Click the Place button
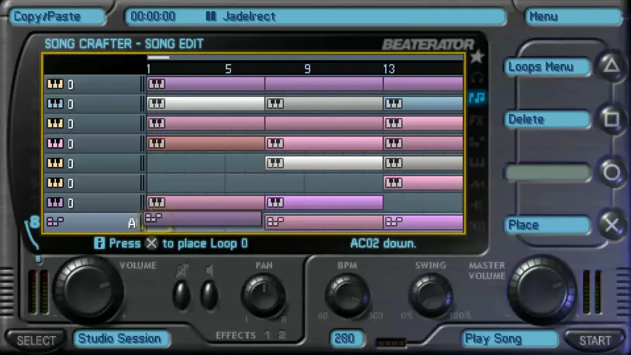The image size is (631, 355). [547, 225]
